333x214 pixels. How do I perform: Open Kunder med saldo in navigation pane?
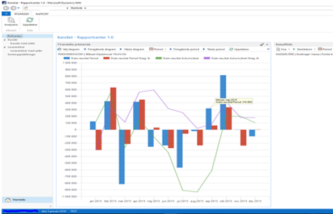23,44
